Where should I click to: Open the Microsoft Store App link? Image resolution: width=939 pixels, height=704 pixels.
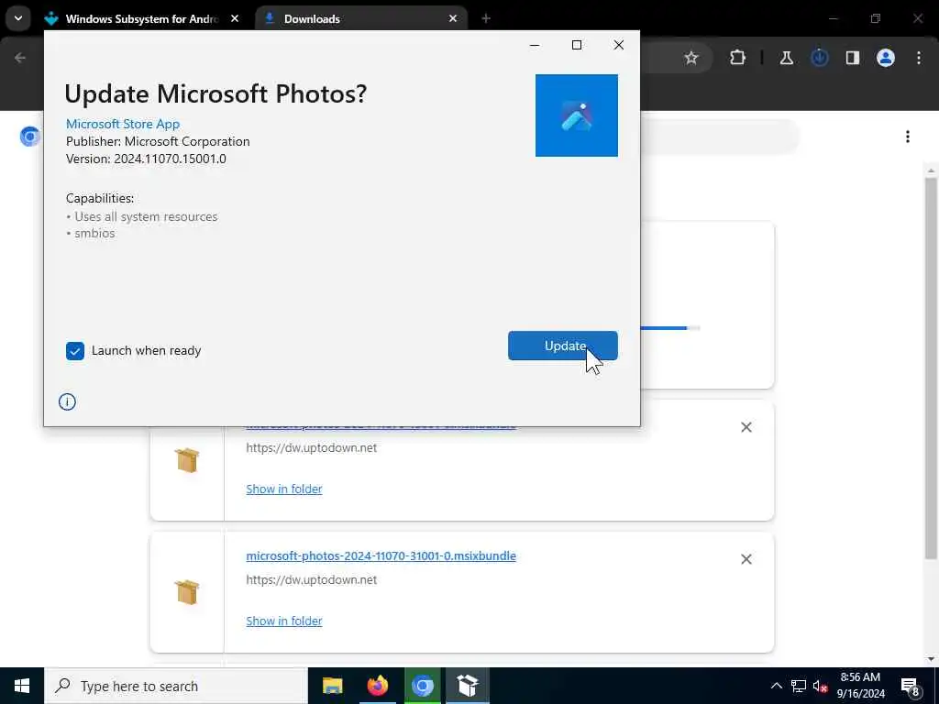pyautogui.click(x=123, y=124)
